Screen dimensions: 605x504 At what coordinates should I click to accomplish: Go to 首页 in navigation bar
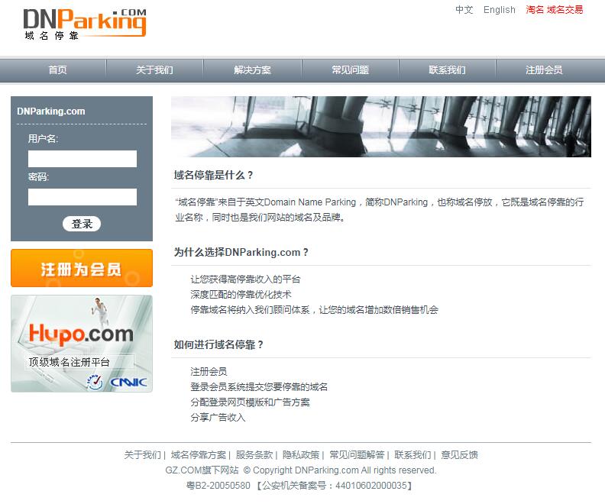click(57, 69)
